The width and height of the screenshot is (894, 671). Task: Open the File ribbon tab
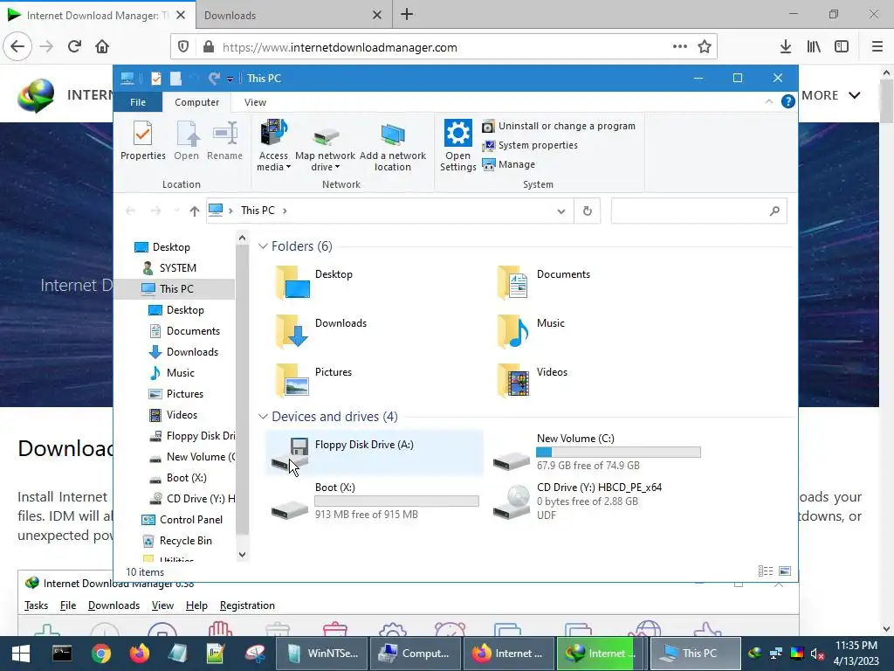[138, 102]
